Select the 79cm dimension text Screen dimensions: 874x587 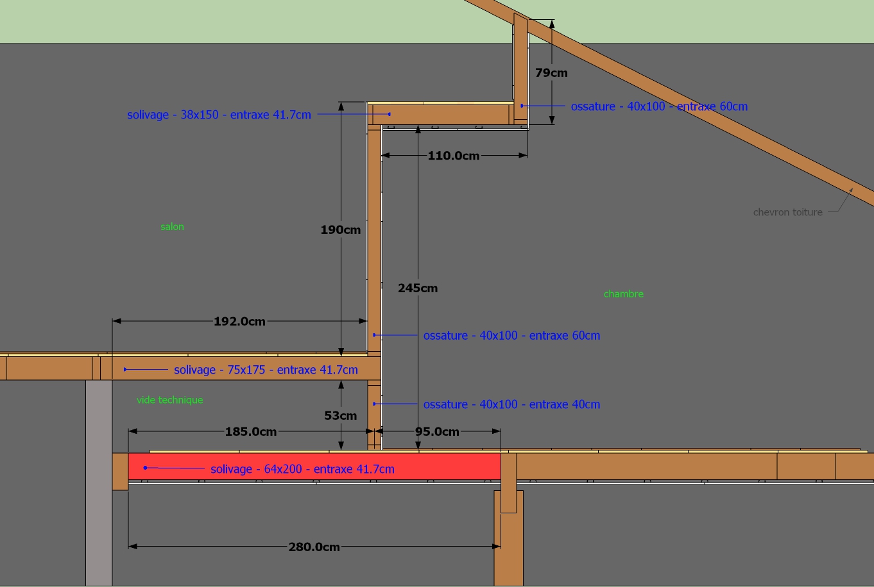(551, 72)
